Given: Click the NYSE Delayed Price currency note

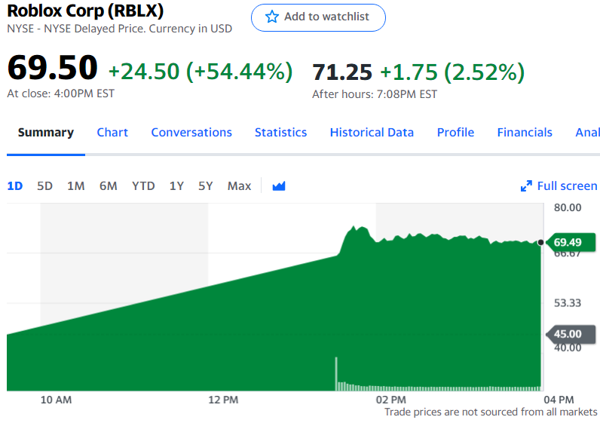Looking at the screenshot, I should tap(119, 29).
